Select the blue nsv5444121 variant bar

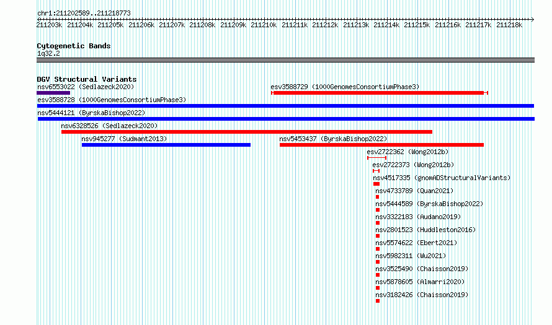click(x=286, y=119)
